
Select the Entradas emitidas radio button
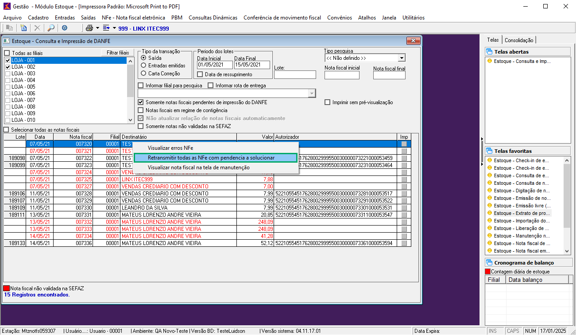[143, 66]
